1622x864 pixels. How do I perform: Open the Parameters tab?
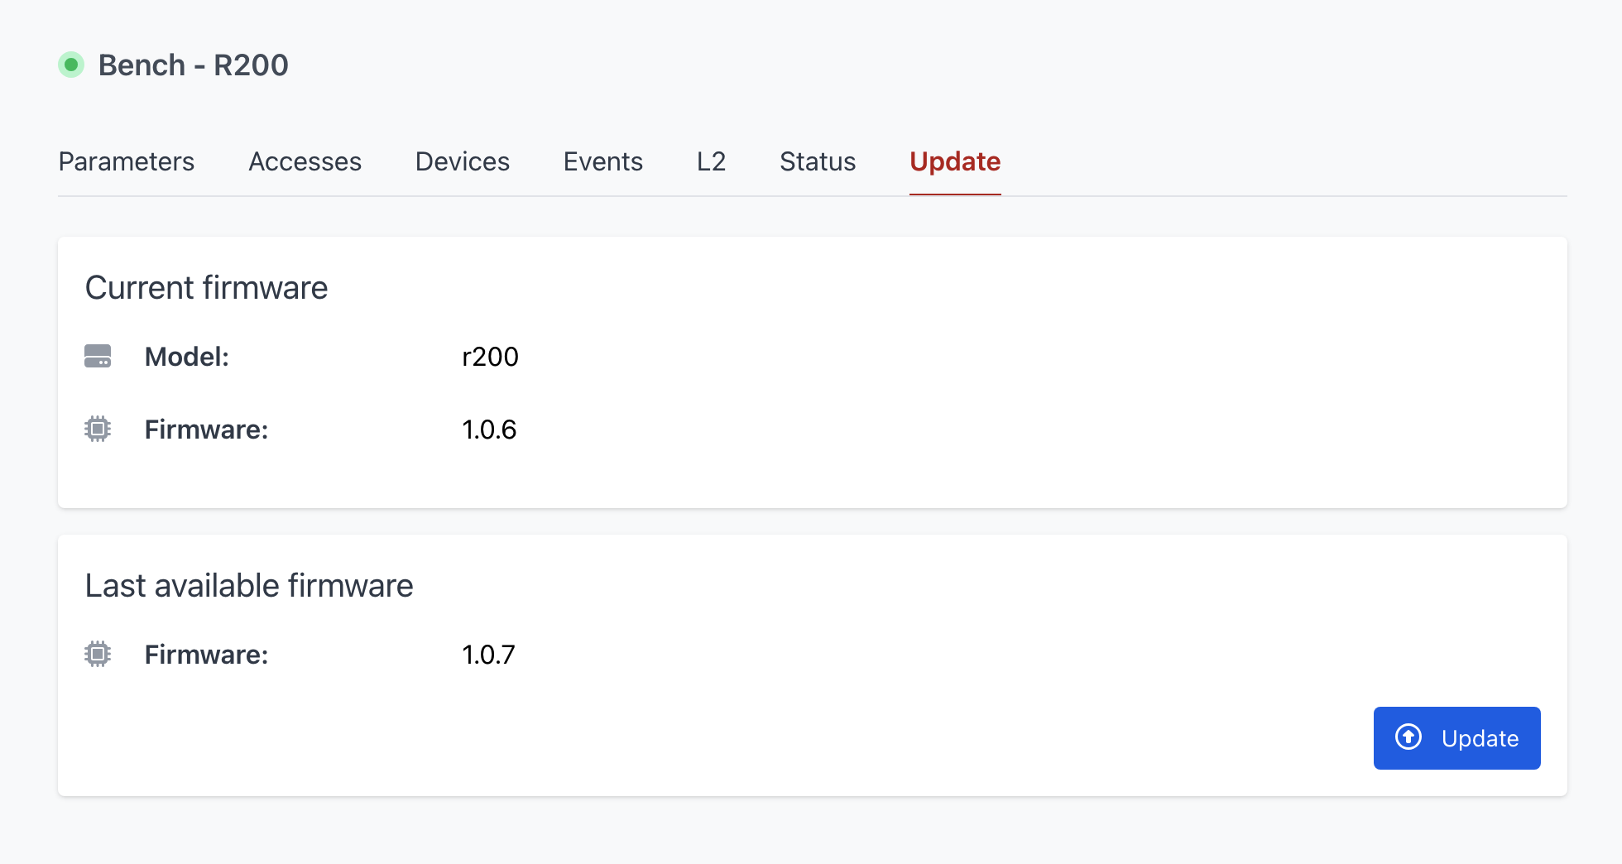pos(127,161)
